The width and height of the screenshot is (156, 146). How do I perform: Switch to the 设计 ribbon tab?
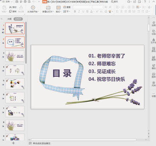tap(54, 2)
